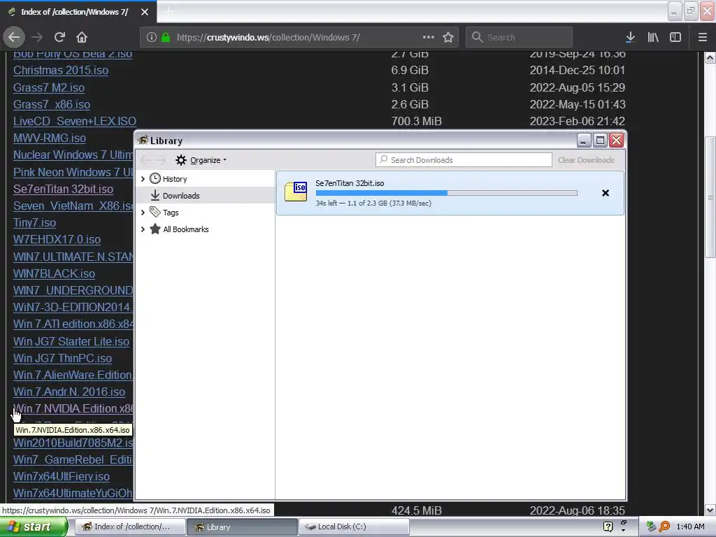
Task: Open the W7EHDX17.0.iso link
Action: (57, 240)
